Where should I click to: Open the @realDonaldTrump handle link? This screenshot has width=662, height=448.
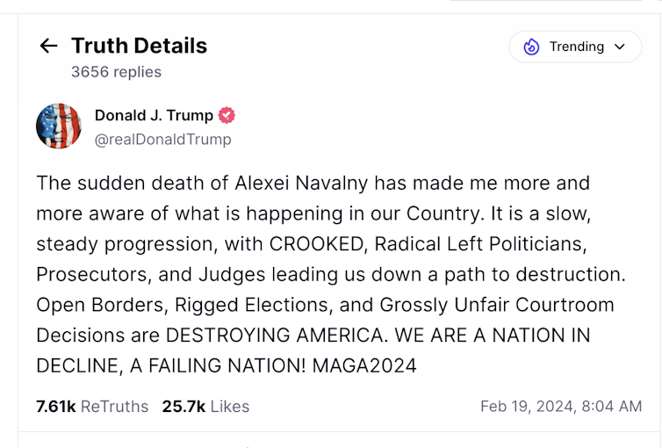[162, 139]
